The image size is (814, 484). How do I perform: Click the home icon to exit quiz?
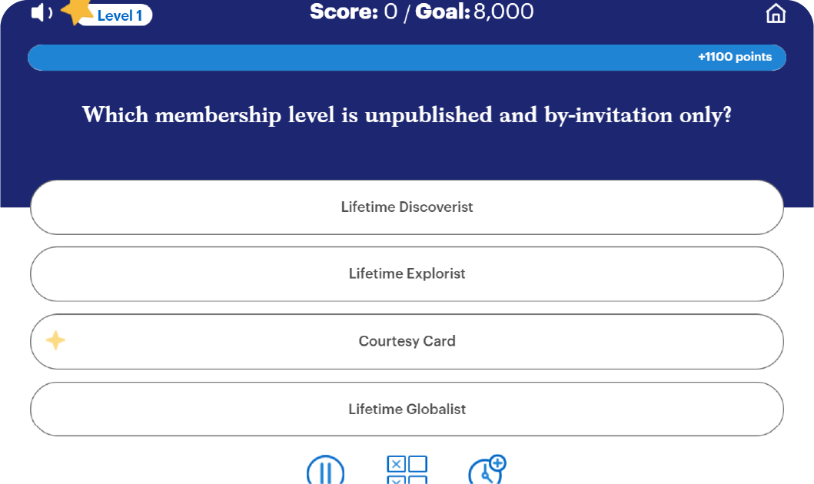[x=776, y=13]
